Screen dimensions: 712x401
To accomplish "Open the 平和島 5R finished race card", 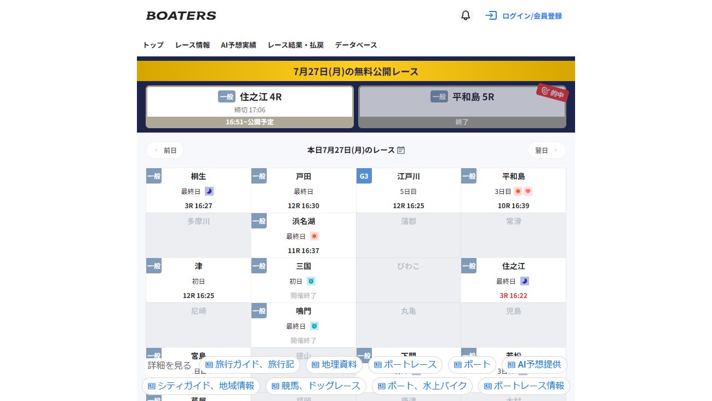I will click(x=462, y=107).
